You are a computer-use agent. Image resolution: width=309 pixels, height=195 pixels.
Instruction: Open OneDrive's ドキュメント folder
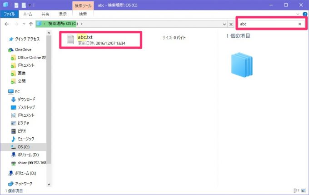pos(26,65)
